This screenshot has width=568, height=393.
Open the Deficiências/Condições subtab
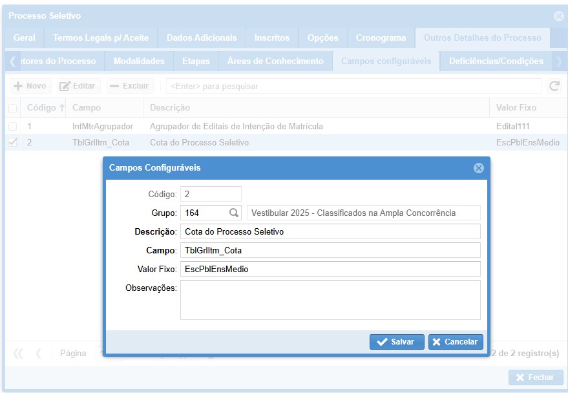496,61
